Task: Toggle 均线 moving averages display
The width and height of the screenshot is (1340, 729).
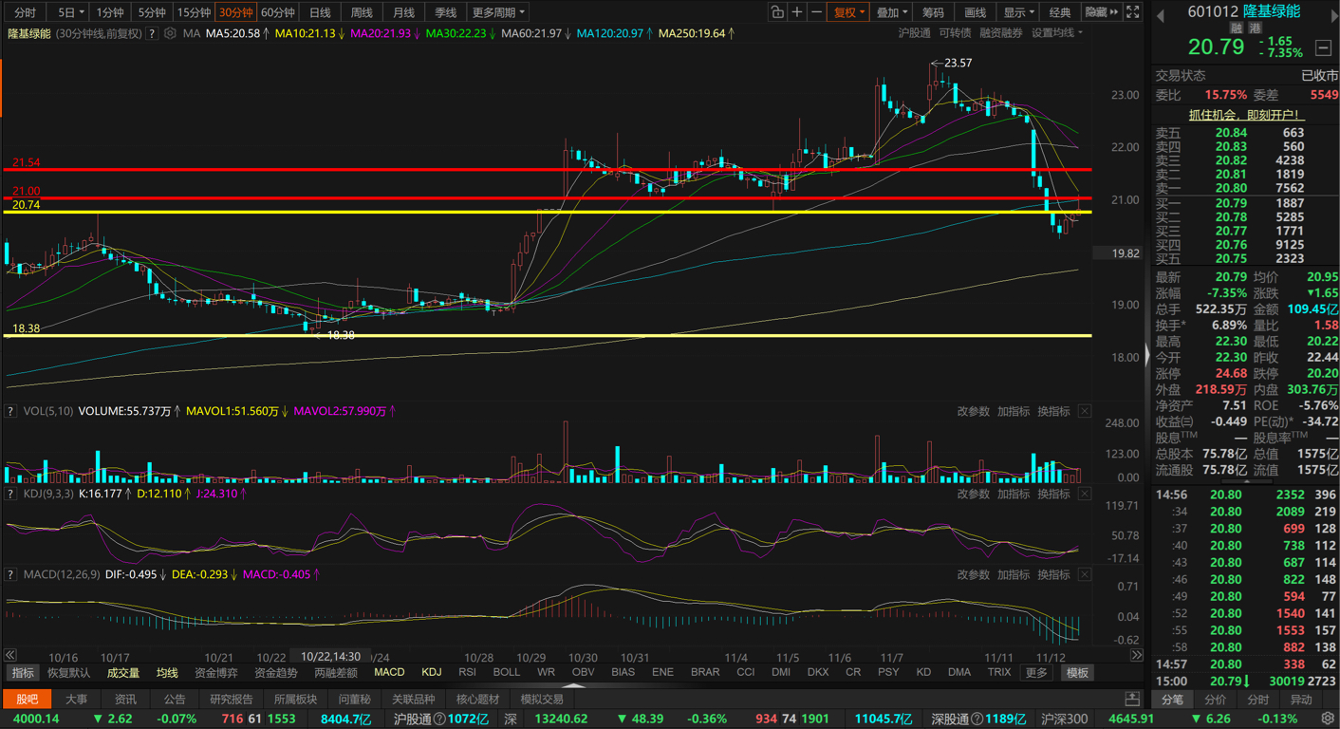Action: coord(167,672)
